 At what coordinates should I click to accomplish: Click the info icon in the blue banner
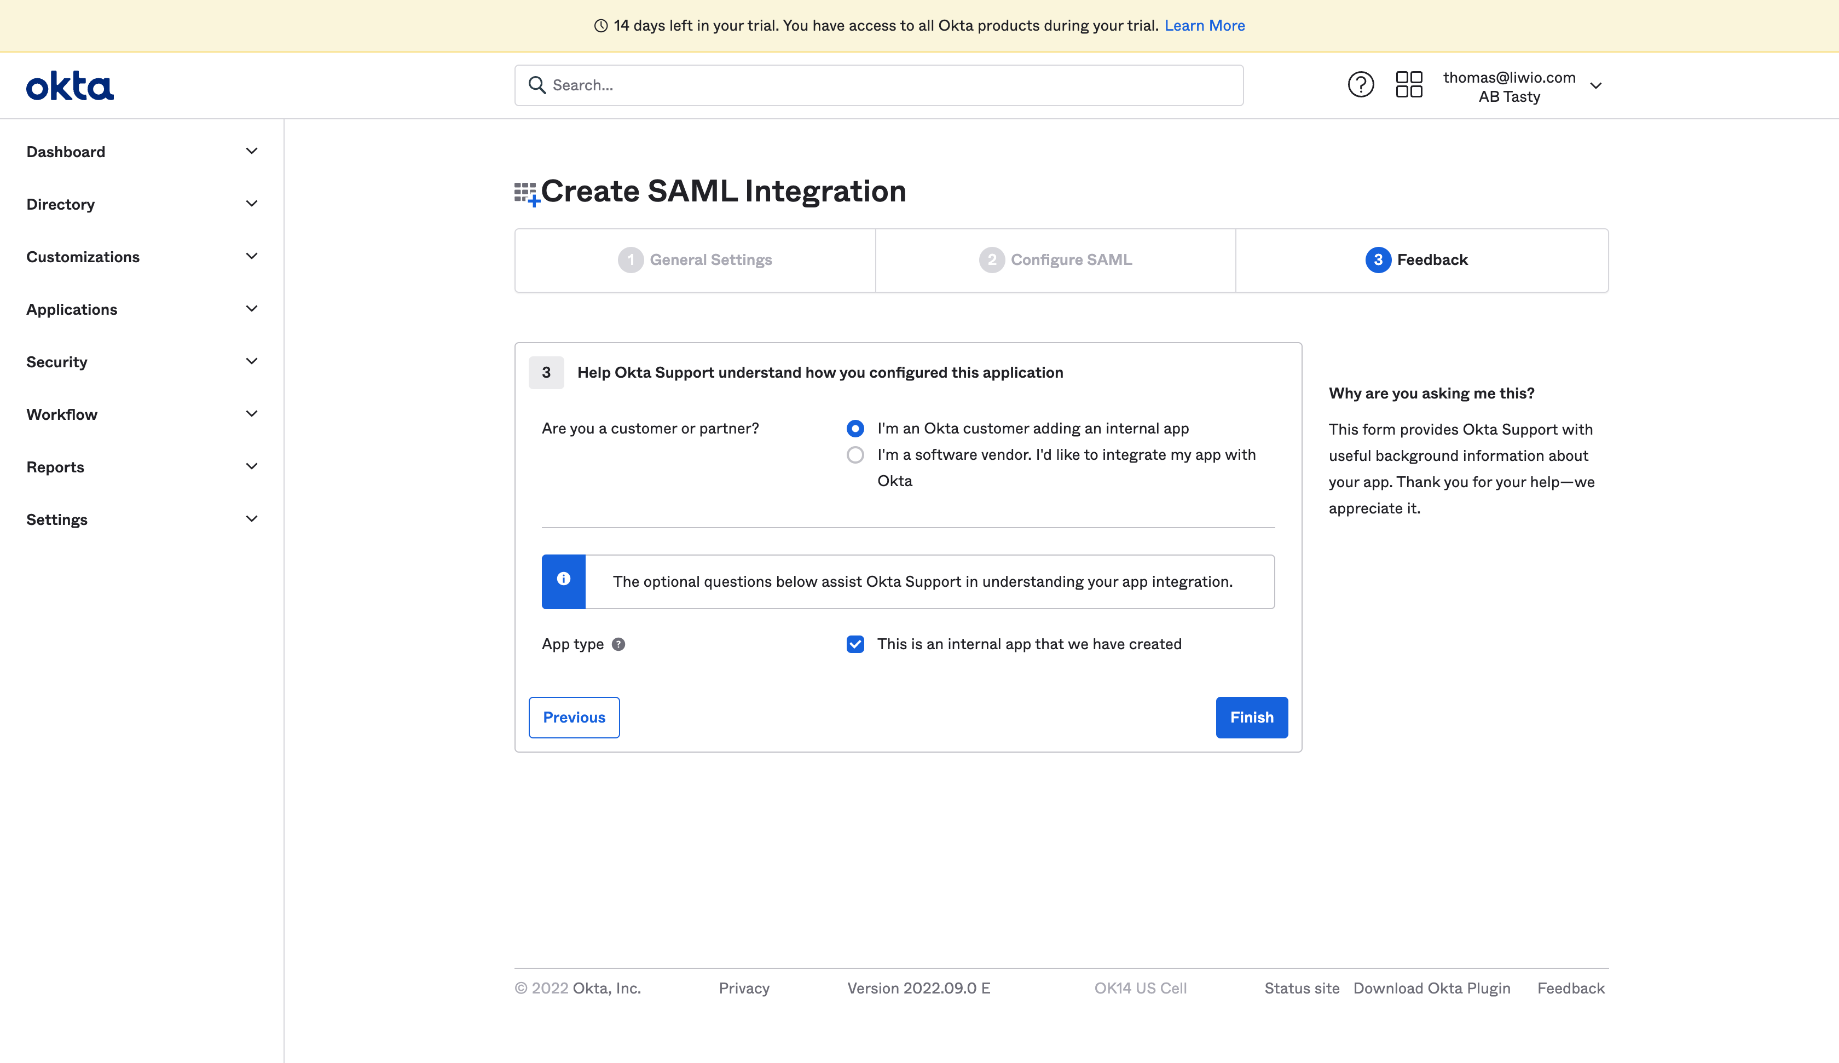563,579
